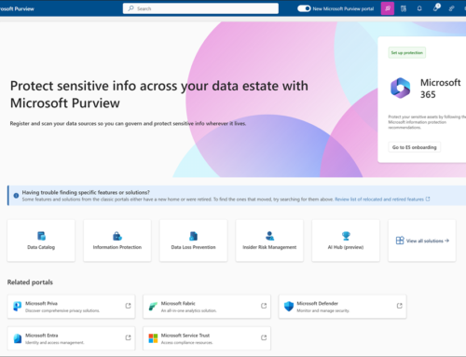Image resolution: width=466 pixels, height=357 pixels.
Task: Click external link icon on Microsoft Entra card
Action: coord(128,337)
